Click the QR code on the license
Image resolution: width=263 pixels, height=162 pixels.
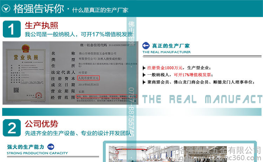point(17,90)
